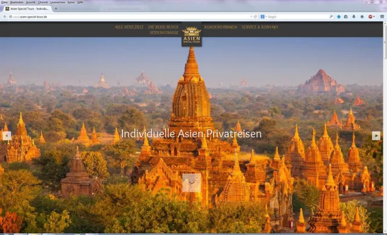Click the red Adblock extension icon

click(370, 17)
